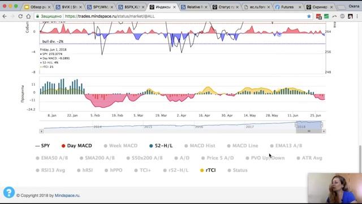This screenshot has height=204, width=362.
Task: Bookmark page with the star icon
Action: tap(309, 16)
